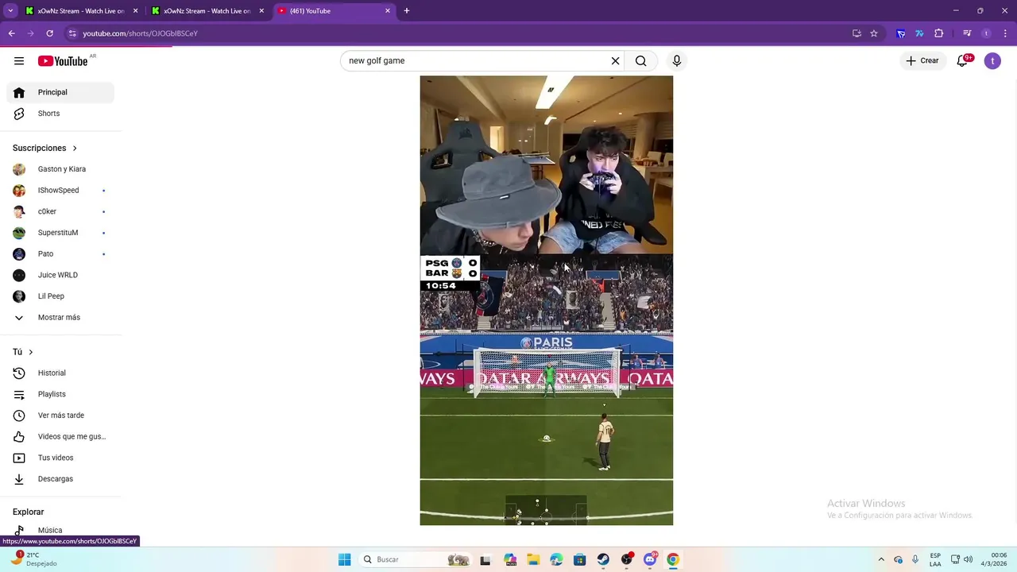Open Música under Explorar
The height and width of the screenshot is (572, 1017).
tap(60, 530)
